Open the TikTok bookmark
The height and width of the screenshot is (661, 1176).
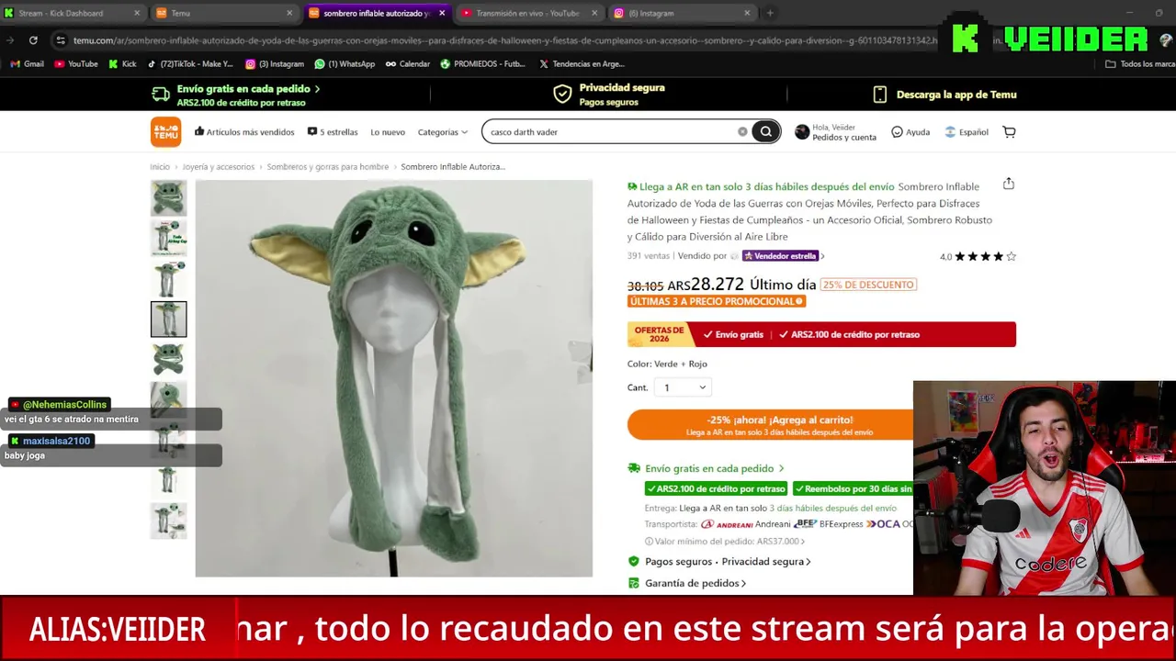(x=190, y=64)
